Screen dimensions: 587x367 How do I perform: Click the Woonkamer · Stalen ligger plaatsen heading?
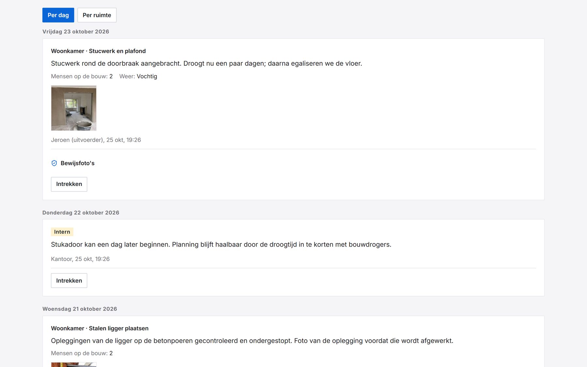coord(100,328)
